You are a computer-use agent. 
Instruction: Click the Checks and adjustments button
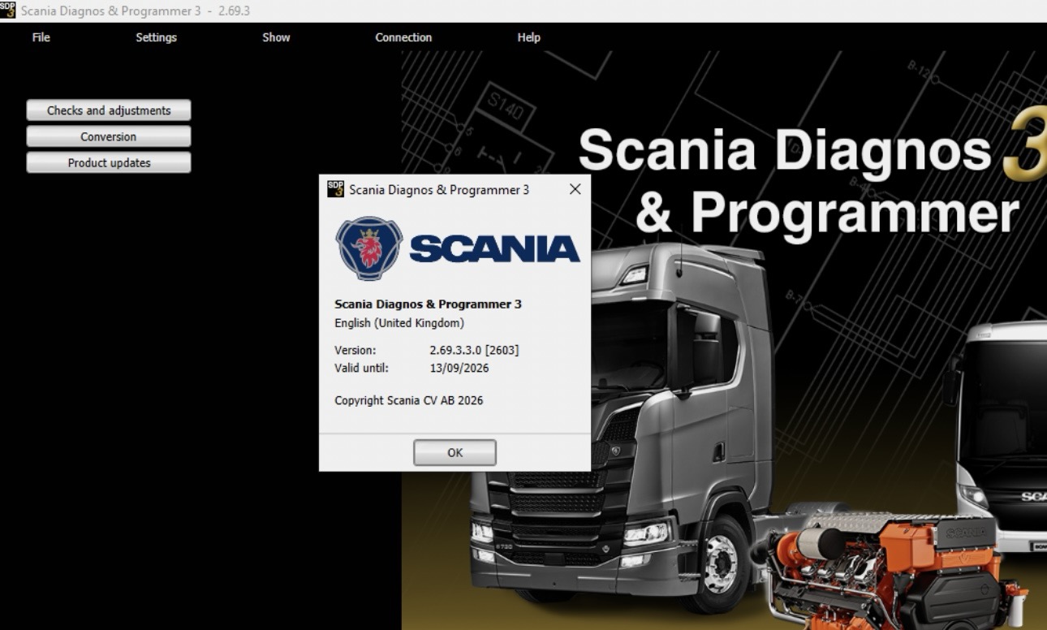[x=109, y=110]
